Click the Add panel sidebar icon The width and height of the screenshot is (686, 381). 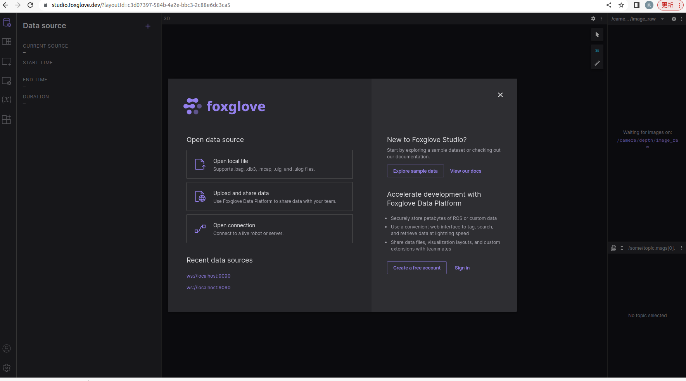7,62
